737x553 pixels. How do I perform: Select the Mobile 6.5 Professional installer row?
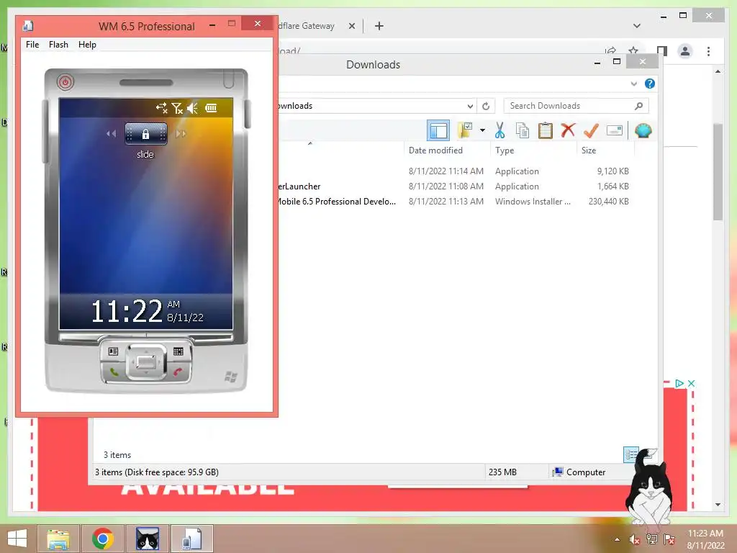(x=455, y=202)
